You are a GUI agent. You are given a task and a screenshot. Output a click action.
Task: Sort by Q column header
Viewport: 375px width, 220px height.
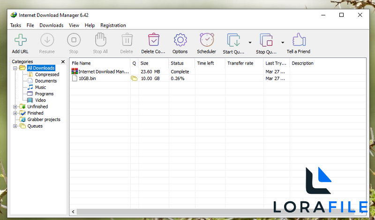tap(134, 63)
